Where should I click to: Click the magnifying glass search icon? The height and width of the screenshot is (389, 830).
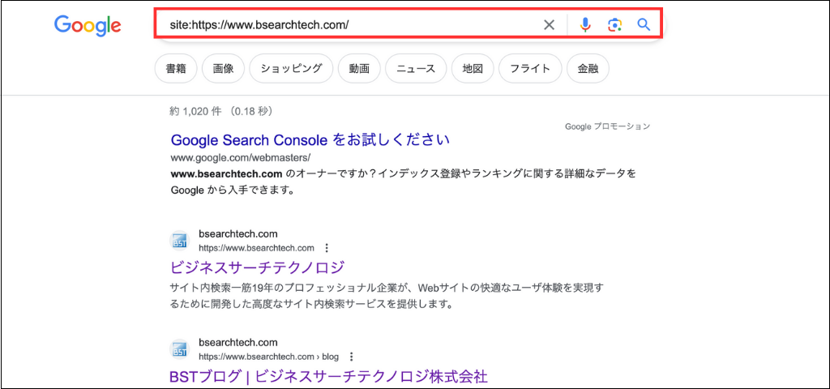tap(644, 24)
